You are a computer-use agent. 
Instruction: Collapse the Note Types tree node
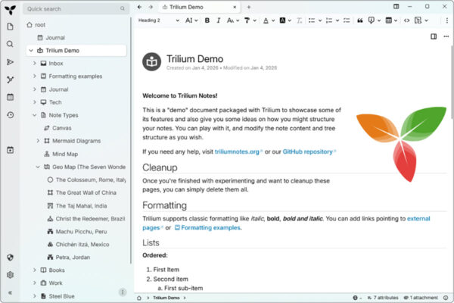35,115
